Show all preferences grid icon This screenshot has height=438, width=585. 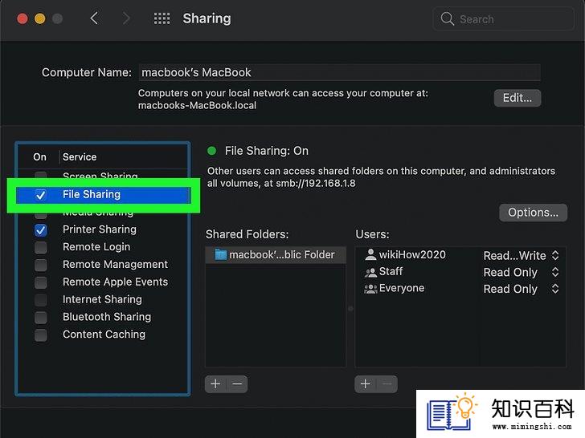point(162,18)
